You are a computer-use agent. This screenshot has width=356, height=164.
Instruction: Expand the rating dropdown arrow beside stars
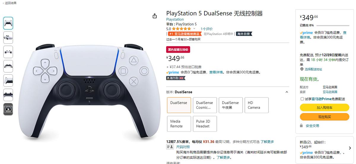tap(194, 29)
